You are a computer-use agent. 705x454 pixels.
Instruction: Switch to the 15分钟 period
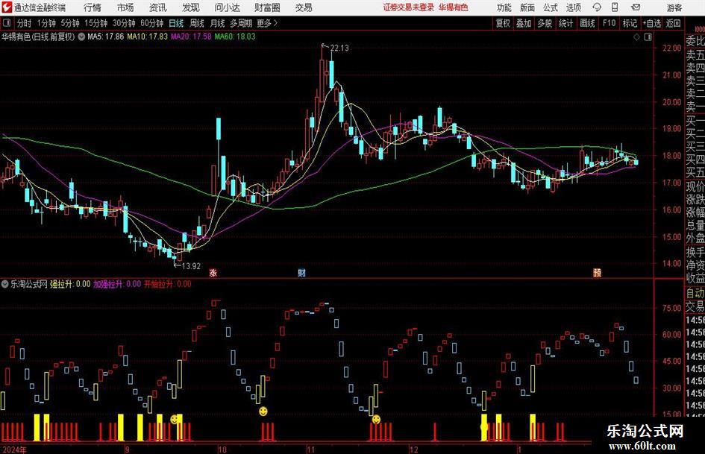click(95, 23)
